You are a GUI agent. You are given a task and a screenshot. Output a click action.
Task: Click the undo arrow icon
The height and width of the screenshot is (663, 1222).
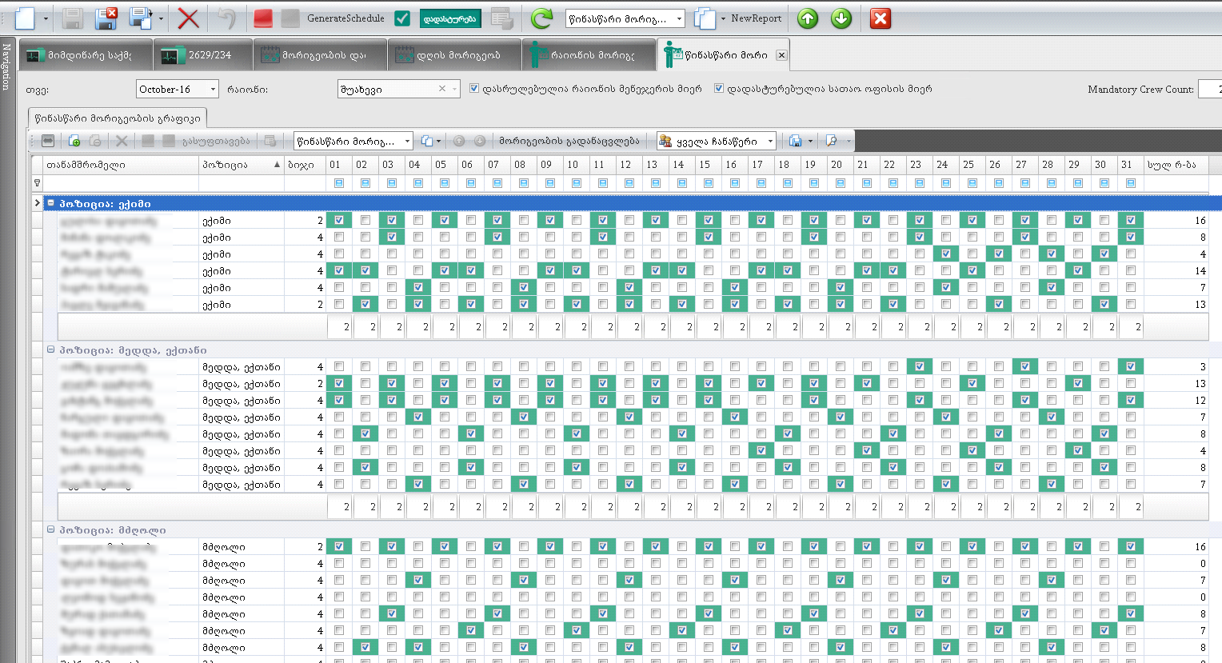(x=227, y=18)
